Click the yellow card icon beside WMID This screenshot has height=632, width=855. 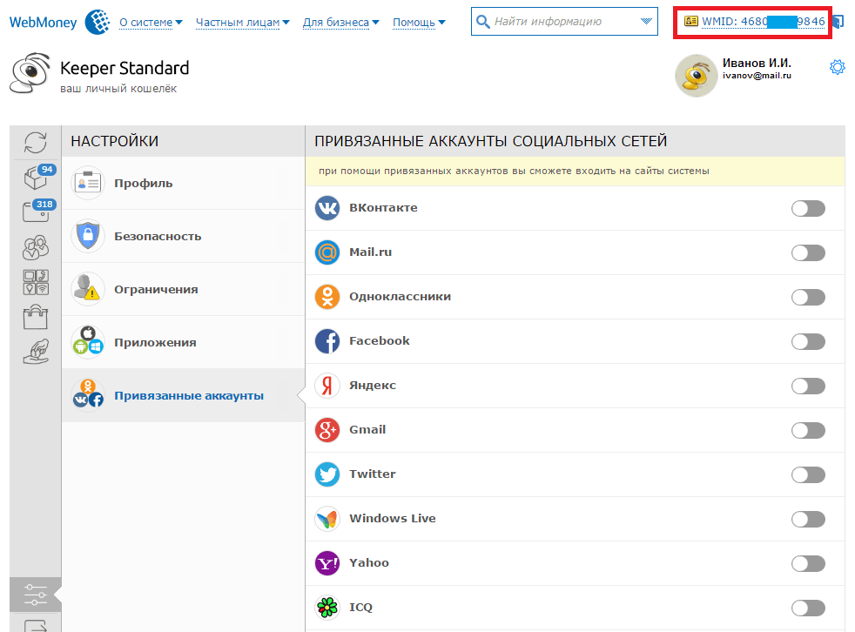(x=690, y=21)
